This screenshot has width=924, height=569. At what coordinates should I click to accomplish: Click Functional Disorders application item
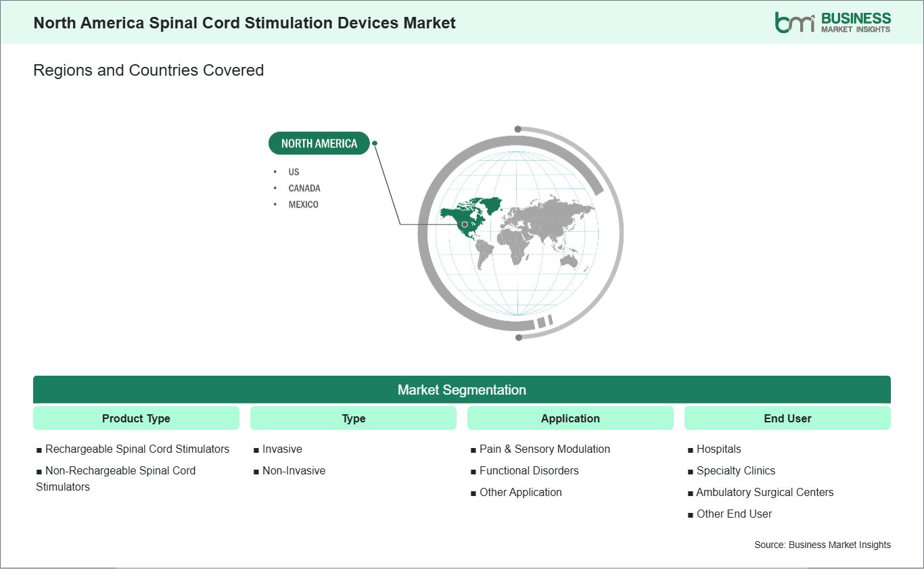524,470
